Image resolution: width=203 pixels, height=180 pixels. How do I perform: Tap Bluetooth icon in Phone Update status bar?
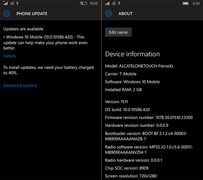click(17, 3)
